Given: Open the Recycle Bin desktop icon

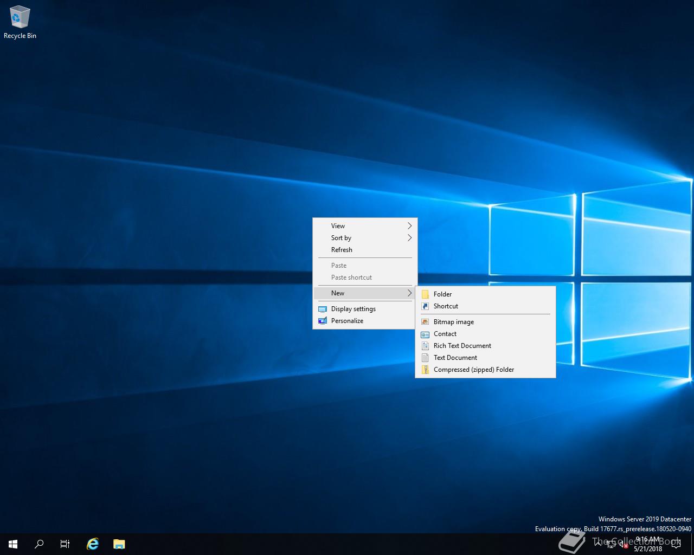Looking at the screenshot, I should click(20, 22).
